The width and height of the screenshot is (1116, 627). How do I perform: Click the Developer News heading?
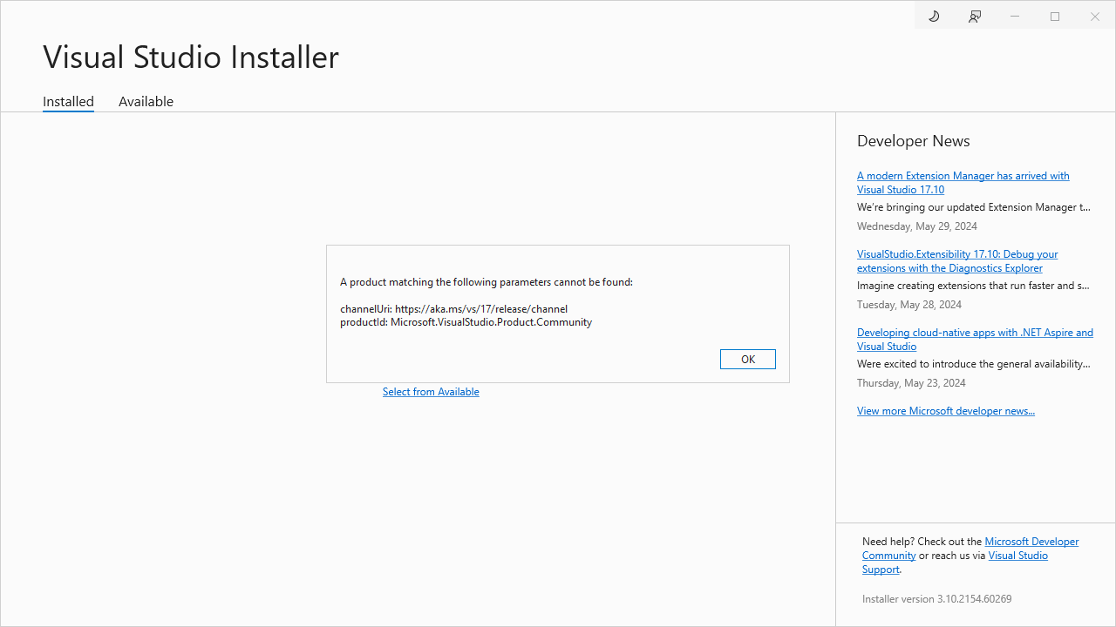[x=914, y=141]
